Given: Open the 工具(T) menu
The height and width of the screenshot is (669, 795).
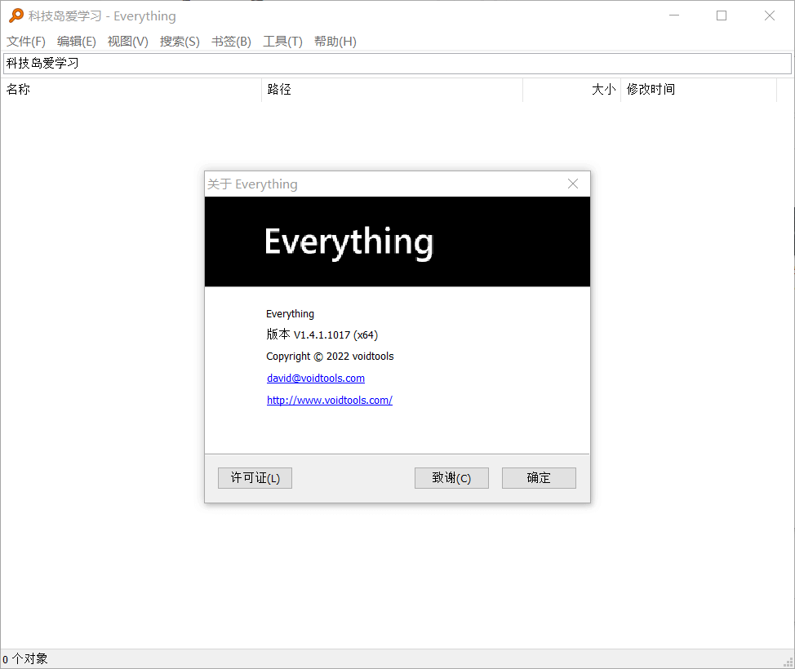Looking at the screenshot, I should click(282, 42).
